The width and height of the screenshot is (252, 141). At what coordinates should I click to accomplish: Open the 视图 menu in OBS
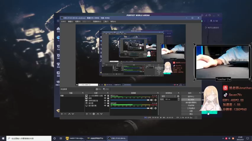(78, 21)
